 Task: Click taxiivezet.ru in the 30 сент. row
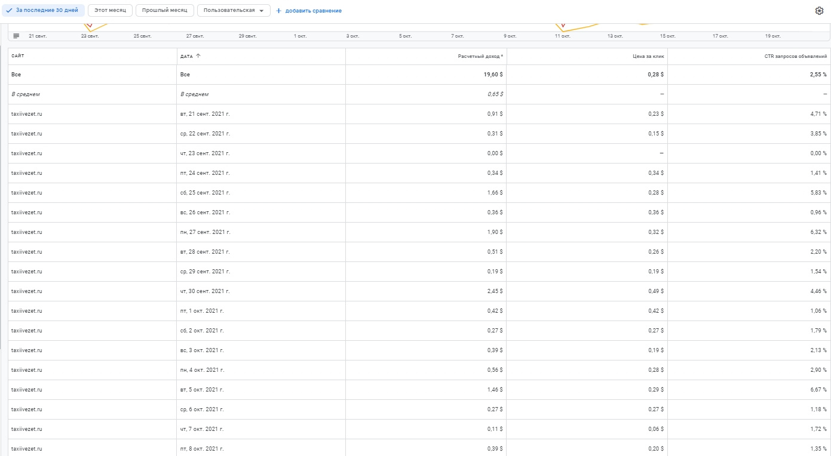pos(27,291)
